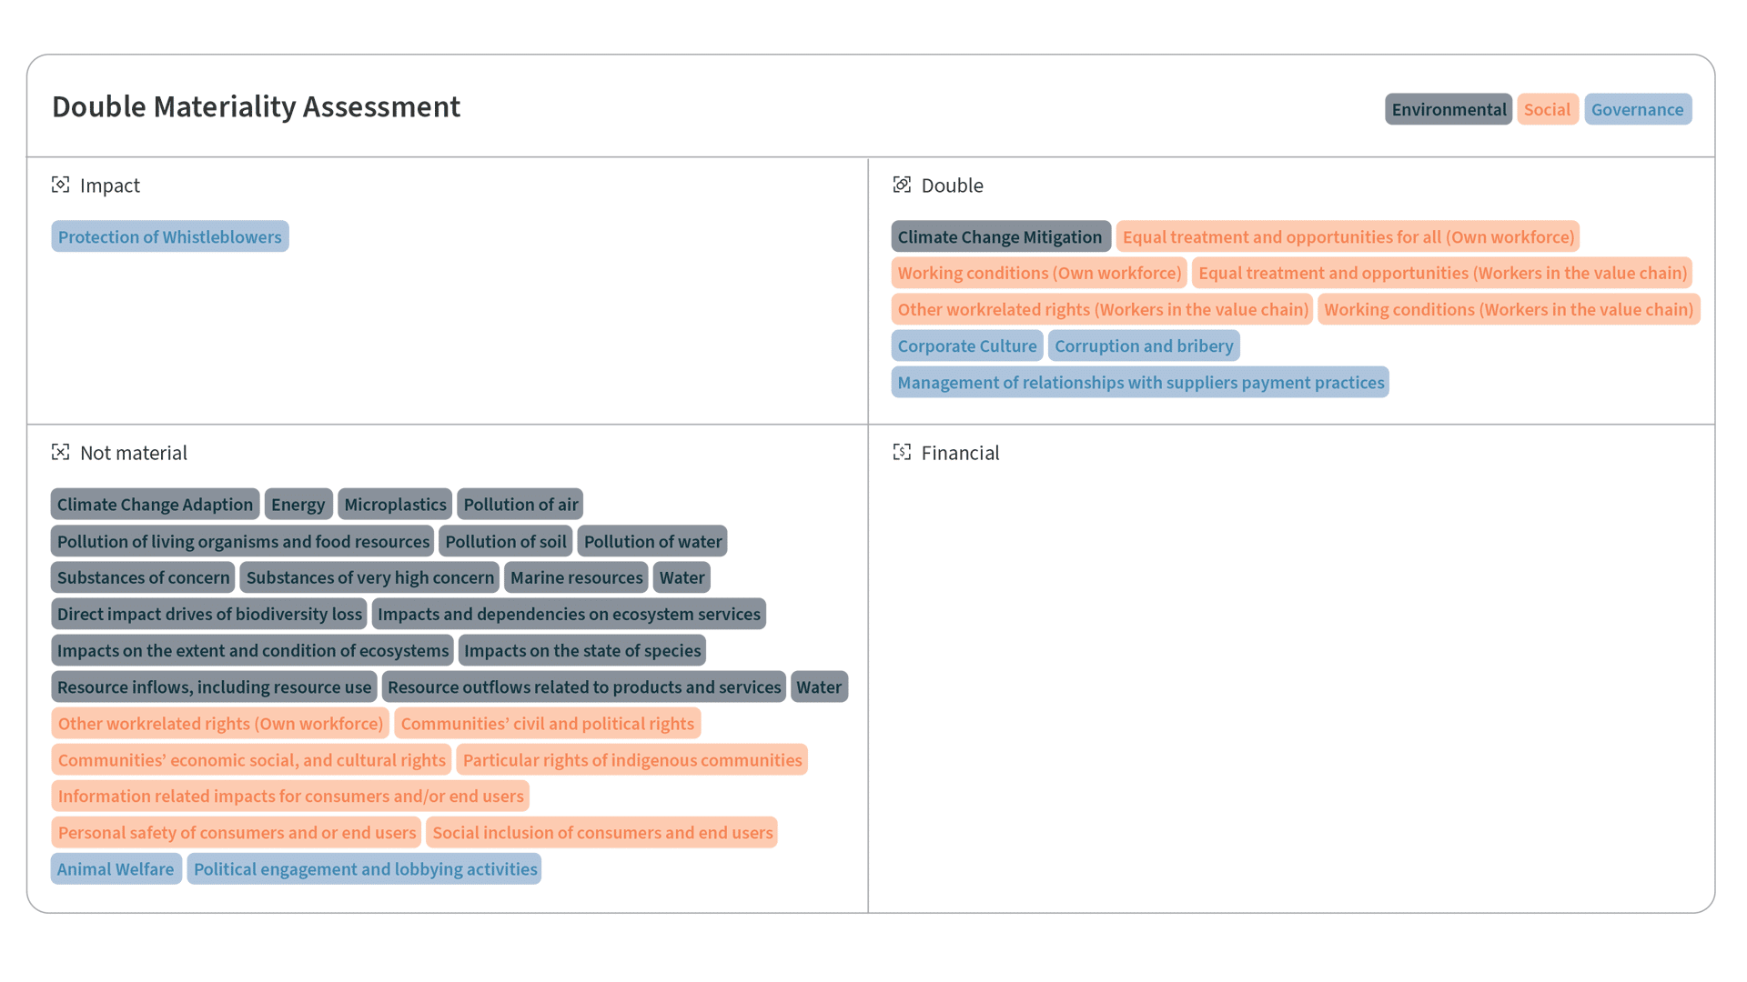Select the Corruption and bribery tag
1747x982 pixels.
pos(1144,346)
